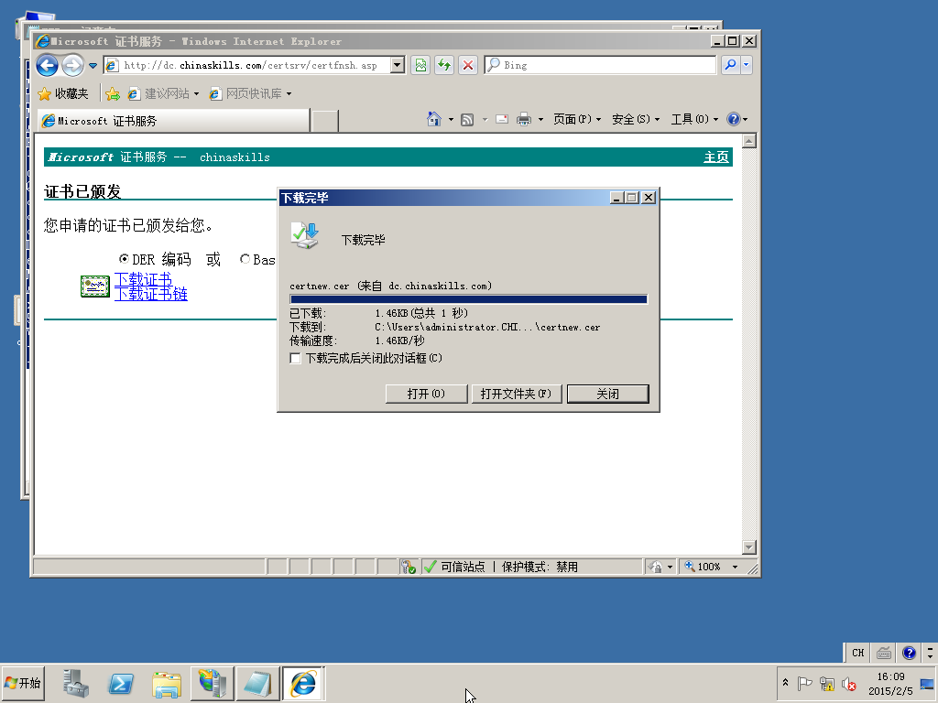Show hidden tray icons arrow
The height and width of the screenshot is (703, 938).
pos(785,683)
